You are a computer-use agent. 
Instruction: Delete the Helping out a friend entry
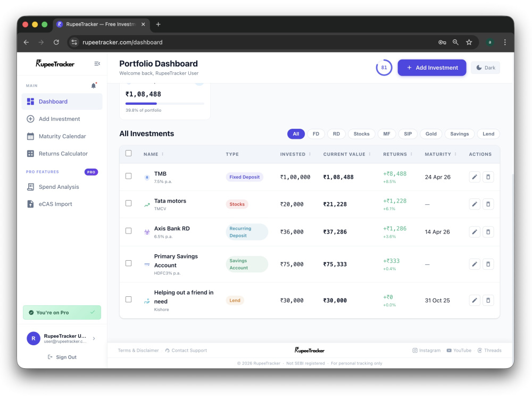coord(488,300)
